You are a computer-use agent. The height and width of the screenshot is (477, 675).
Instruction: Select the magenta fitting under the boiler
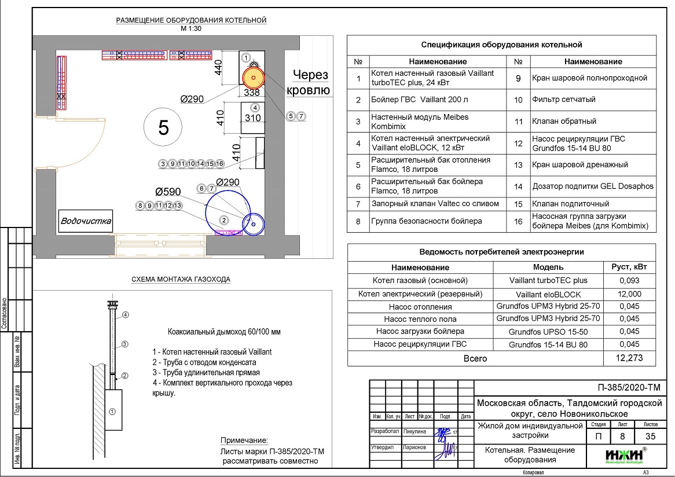point(228,233)
